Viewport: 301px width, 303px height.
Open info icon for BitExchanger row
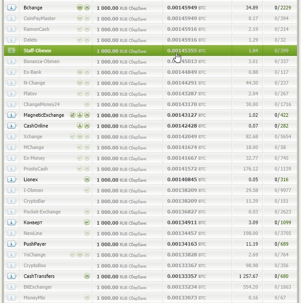pos(12,287)
